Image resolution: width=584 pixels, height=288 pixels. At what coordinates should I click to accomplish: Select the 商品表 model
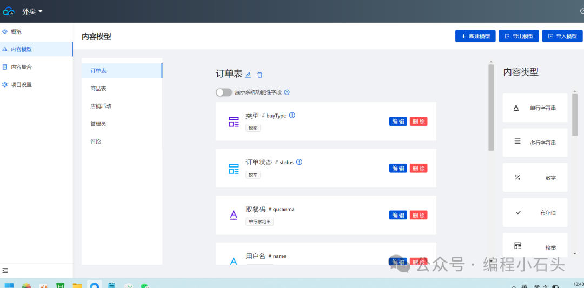pyautogui.click(x=122, y=89)
